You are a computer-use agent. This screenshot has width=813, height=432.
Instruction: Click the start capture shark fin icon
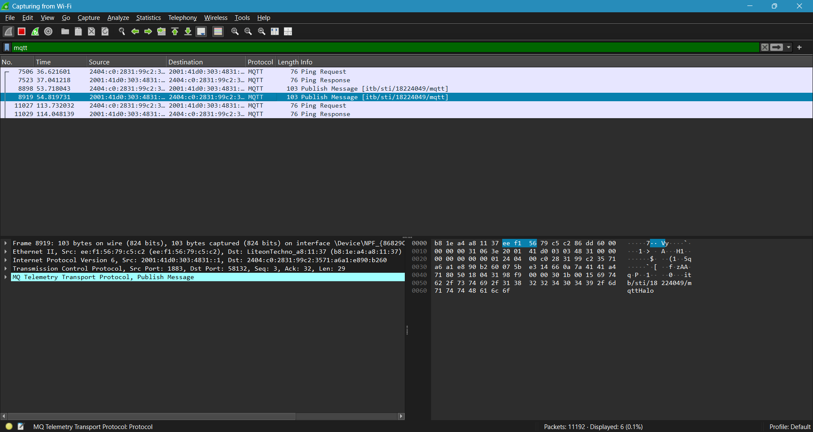8,31
